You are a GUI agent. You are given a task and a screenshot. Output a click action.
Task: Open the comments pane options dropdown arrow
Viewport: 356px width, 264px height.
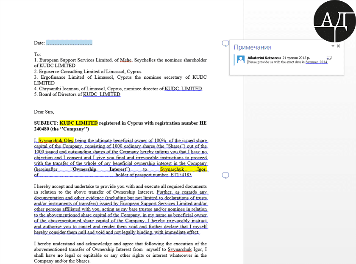click(x=333, y=46)
